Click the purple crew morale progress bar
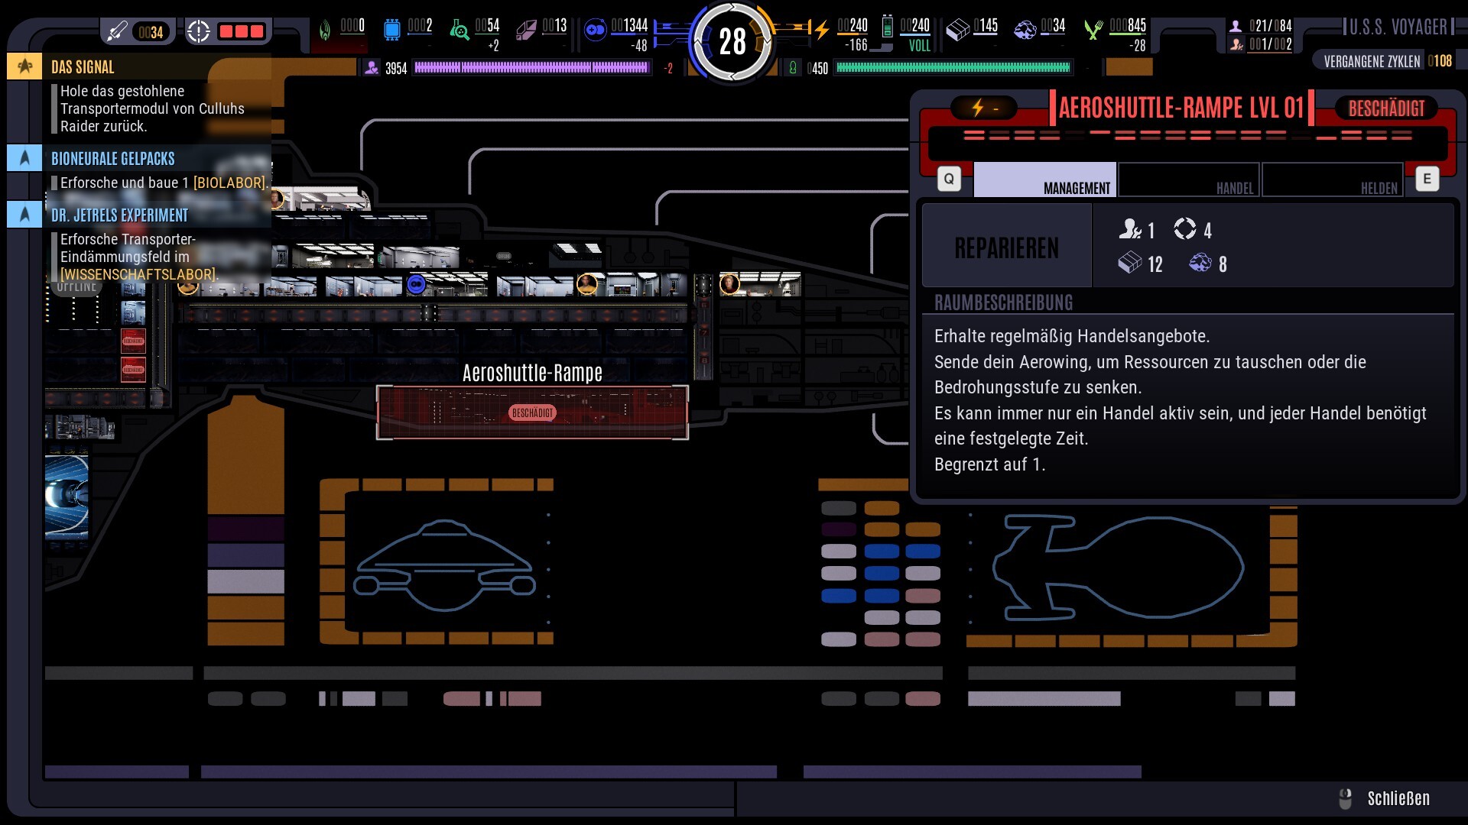 click(531, 68)
